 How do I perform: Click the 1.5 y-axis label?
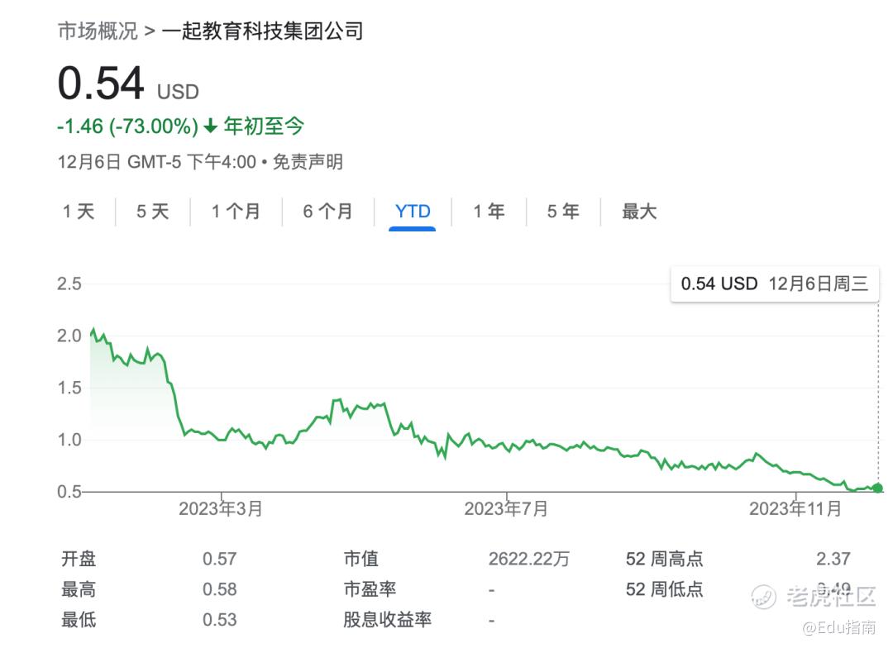(x=69, y=388)
